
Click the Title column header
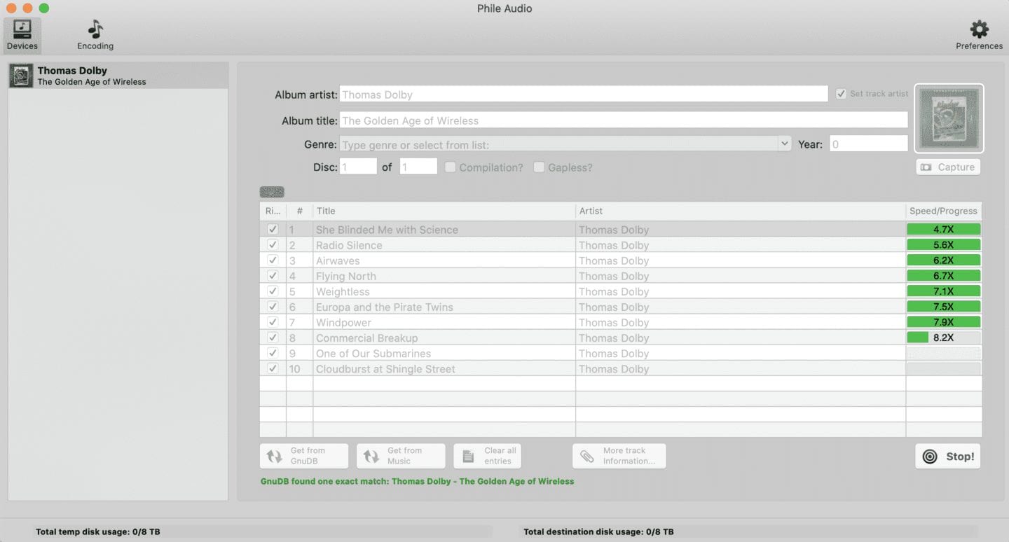[444, 211]
